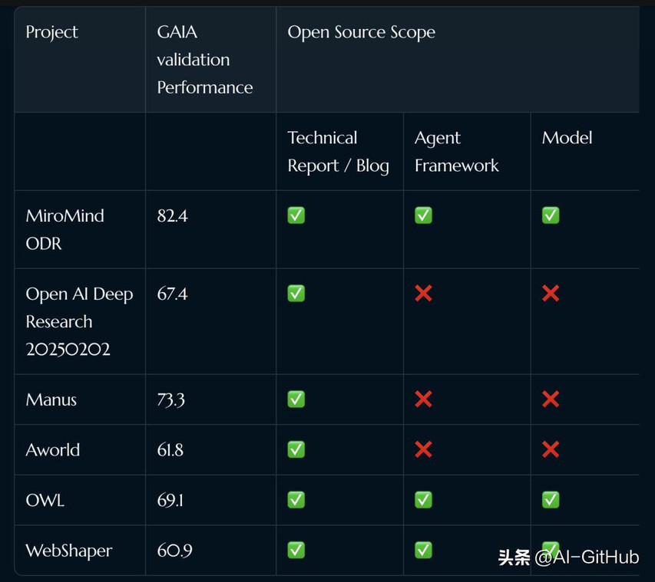The width and height of the screenshot is (655, 582).
Task: Click the Open Source Scope header
Action: click(x=362, y=32)
